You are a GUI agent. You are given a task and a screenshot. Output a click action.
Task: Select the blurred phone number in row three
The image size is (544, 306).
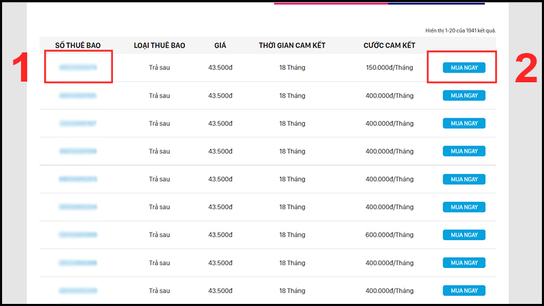78,123
